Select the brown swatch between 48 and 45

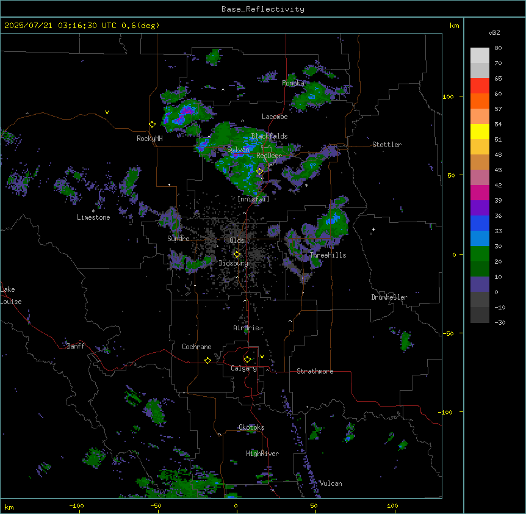point(480,162)
